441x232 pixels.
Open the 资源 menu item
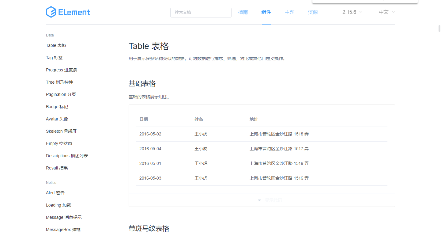point(313,12)
